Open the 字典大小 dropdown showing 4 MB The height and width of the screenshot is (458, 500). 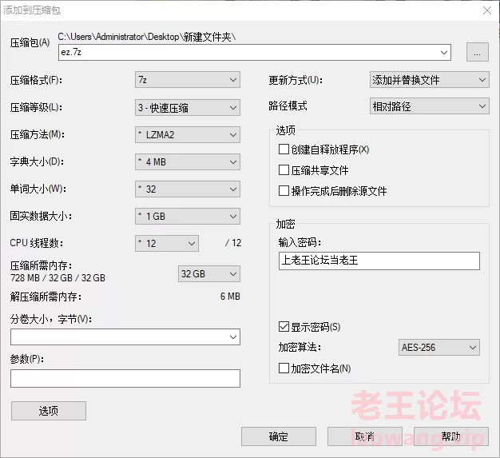coord(188,161)
